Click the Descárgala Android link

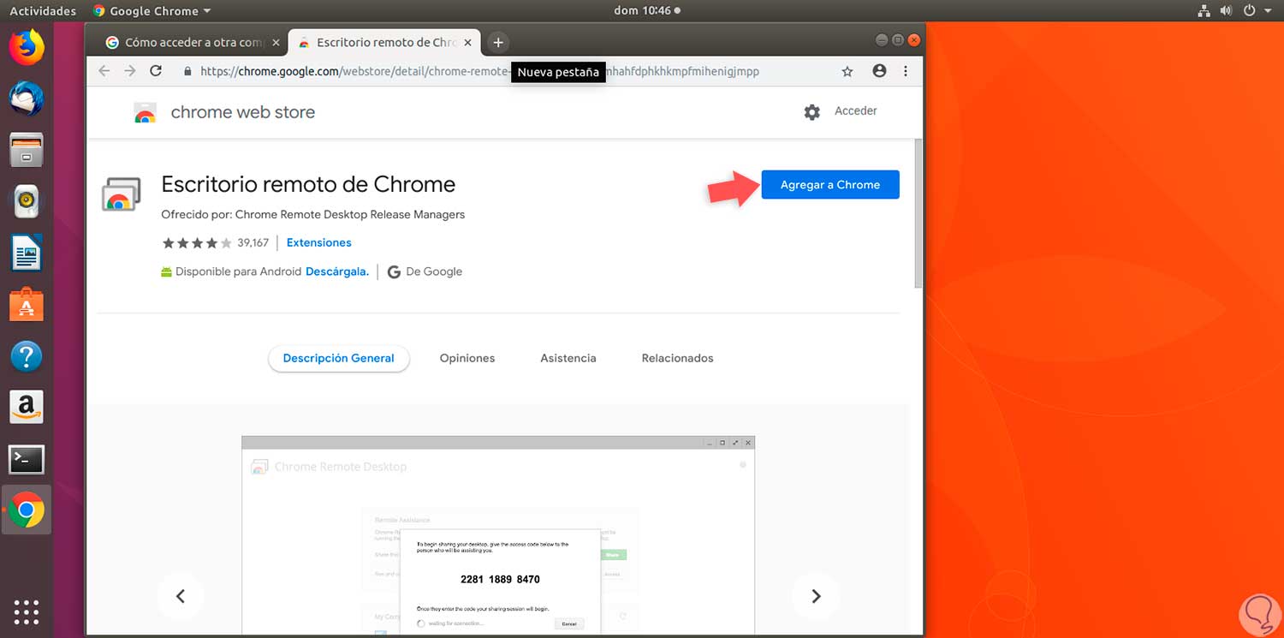337,271
